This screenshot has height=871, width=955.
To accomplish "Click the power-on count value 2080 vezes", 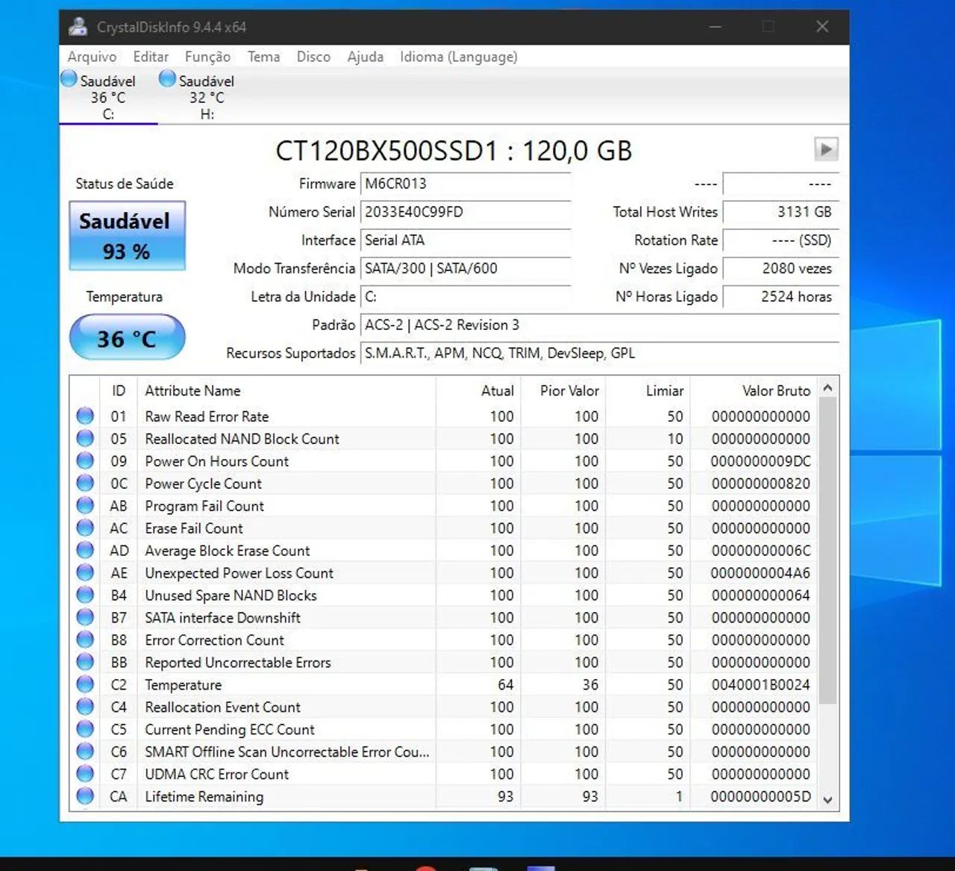I will [781, 269].
